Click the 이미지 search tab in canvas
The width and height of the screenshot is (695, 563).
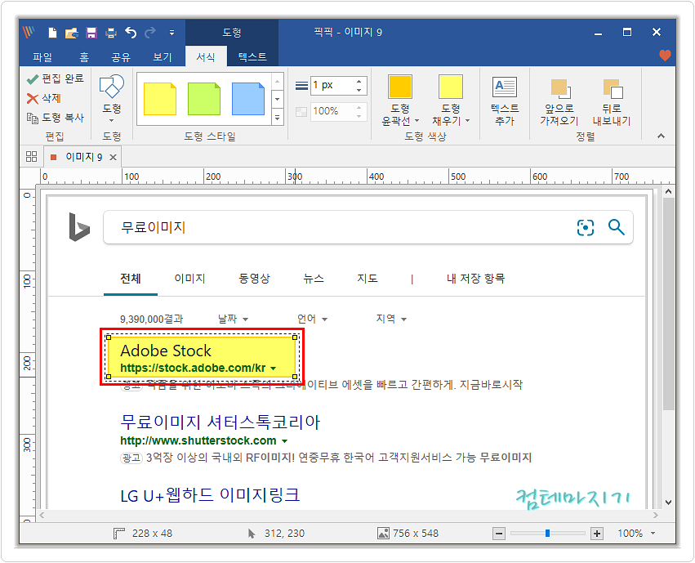(x=189, y=279)
